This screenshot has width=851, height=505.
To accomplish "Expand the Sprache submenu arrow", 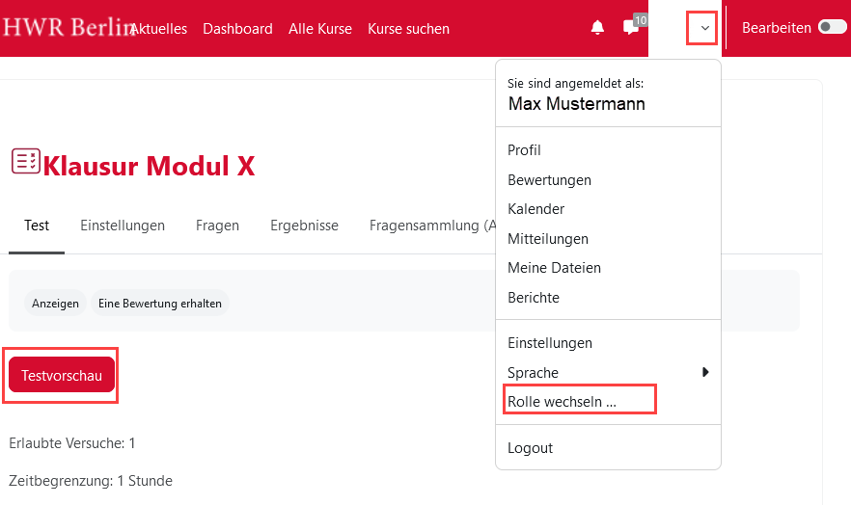I will [705, 372].
